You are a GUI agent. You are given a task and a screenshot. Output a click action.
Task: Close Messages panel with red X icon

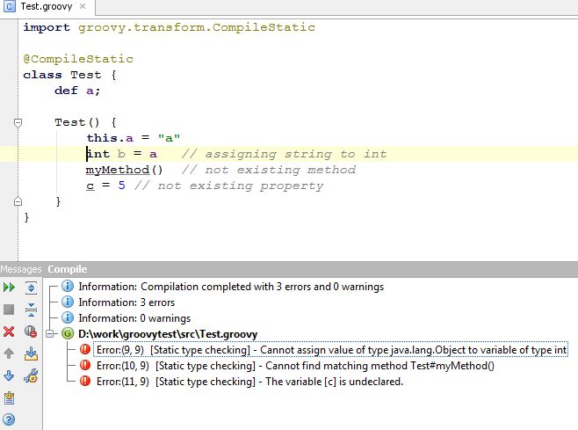[x=9, y=332]
